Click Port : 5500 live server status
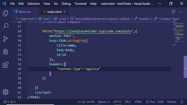Screen dimensions: 187x105 tap(155, 102)
